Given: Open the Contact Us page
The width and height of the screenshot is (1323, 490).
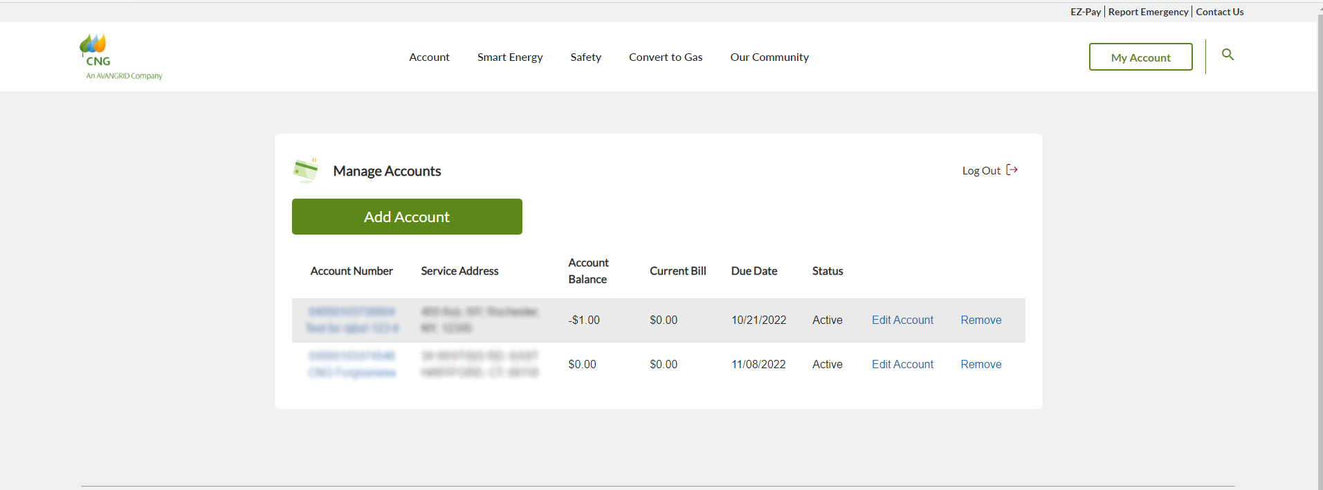Looking at the screenshot, I should tap(1219, 12).
